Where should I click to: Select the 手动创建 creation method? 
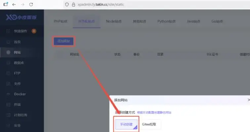click(126, 124)
